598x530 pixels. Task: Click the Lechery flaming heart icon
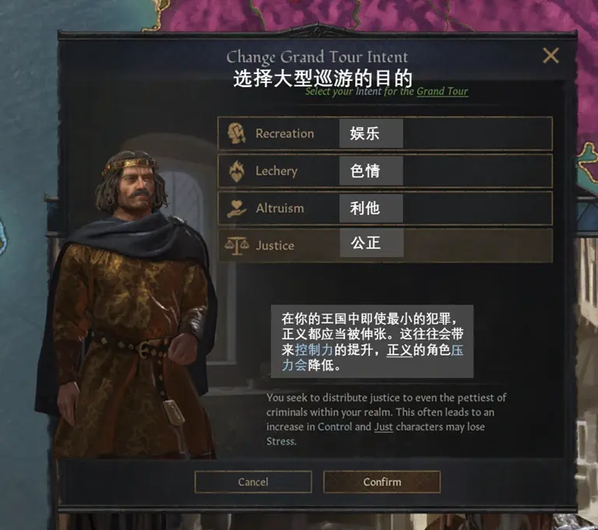(x=237, y=170)
